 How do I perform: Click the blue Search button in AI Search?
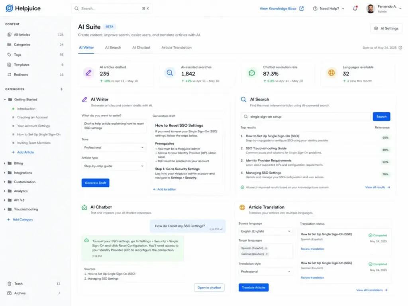point(381,117)
